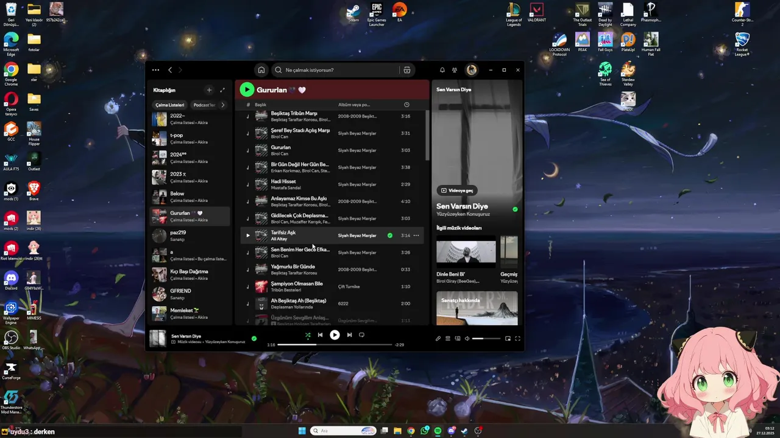Open the Browse icon beside search
The height and width of the screenshot is (438, 780).
[x=407, y=70]
